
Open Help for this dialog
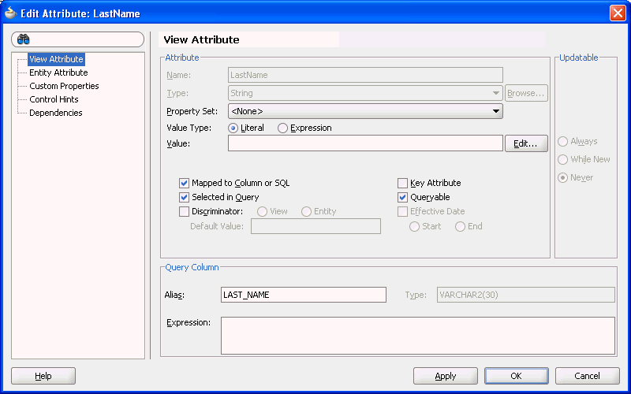(x=43, y=376)
